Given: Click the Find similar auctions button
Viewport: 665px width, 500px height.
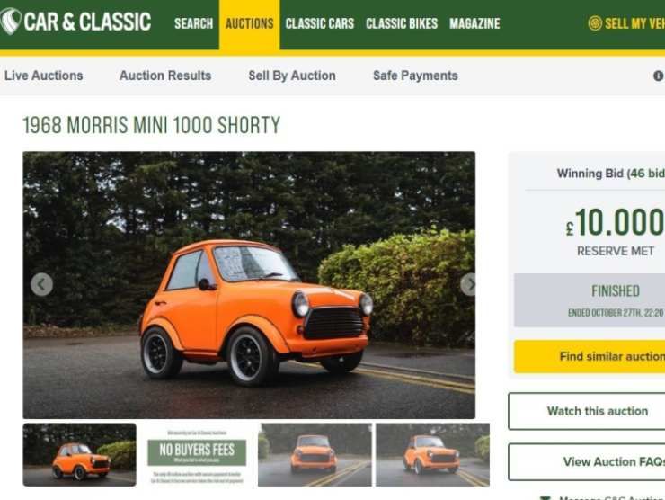Looking at the screenshot, I should [x=590, y=356].
